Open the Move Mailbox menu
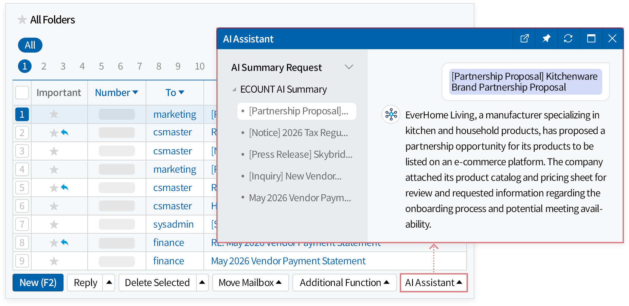Viewport: 629px width, 306px height. [x=250, y=283]
